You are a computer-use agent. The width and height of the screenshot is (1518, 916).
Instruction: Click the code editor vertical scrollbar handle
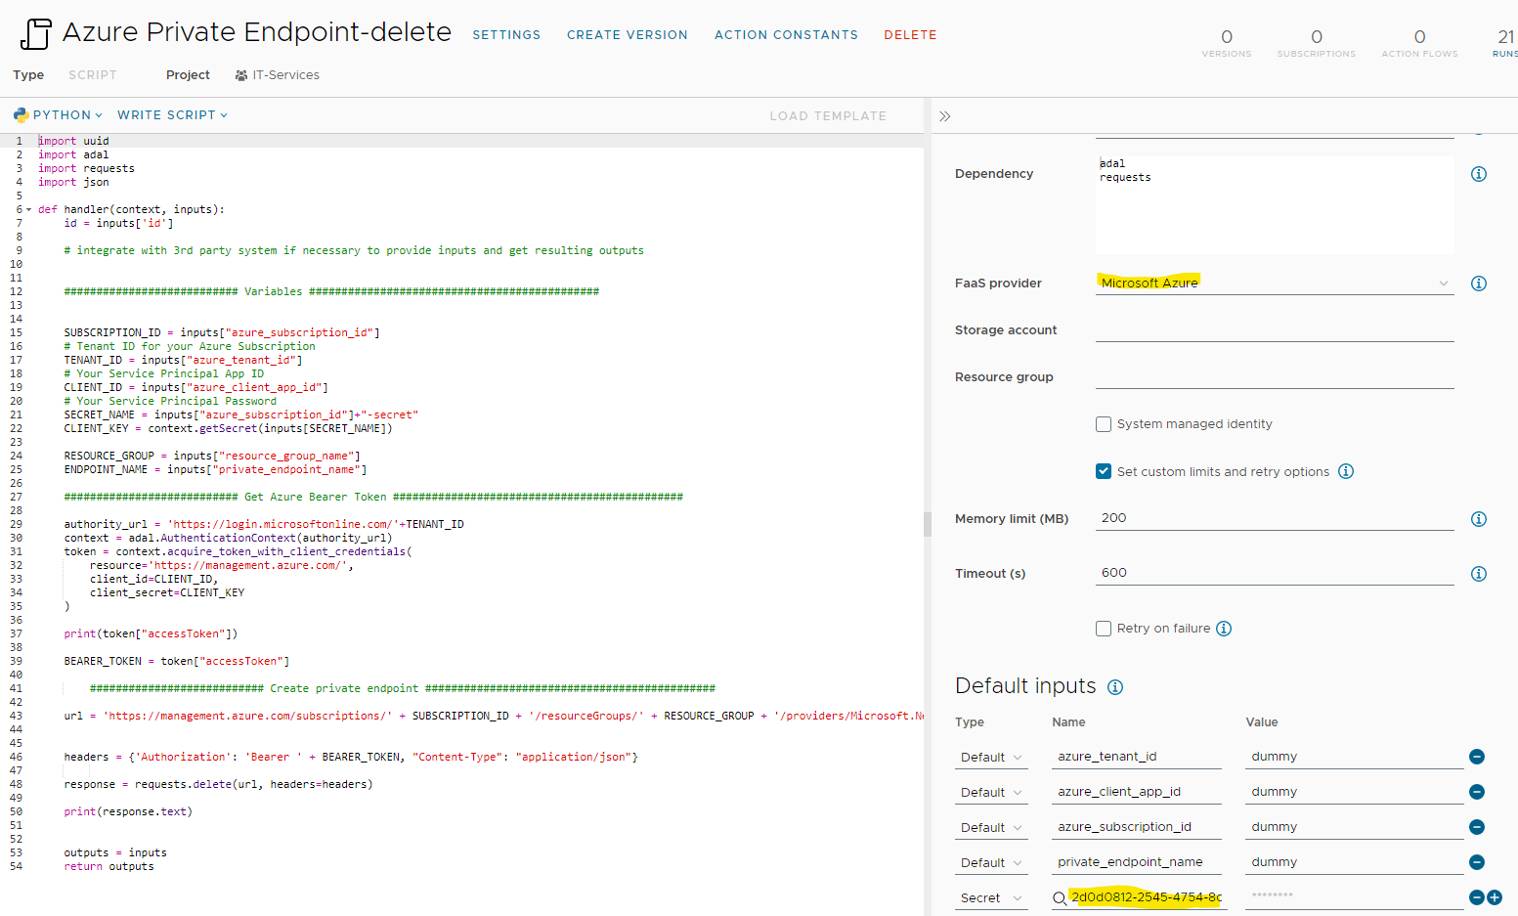click(x=927, y=524)
